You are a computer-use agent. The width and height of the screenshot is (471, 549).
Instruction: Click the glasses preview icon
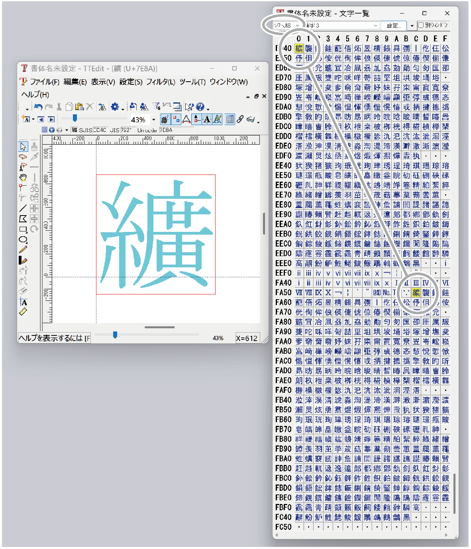point(251,119)
